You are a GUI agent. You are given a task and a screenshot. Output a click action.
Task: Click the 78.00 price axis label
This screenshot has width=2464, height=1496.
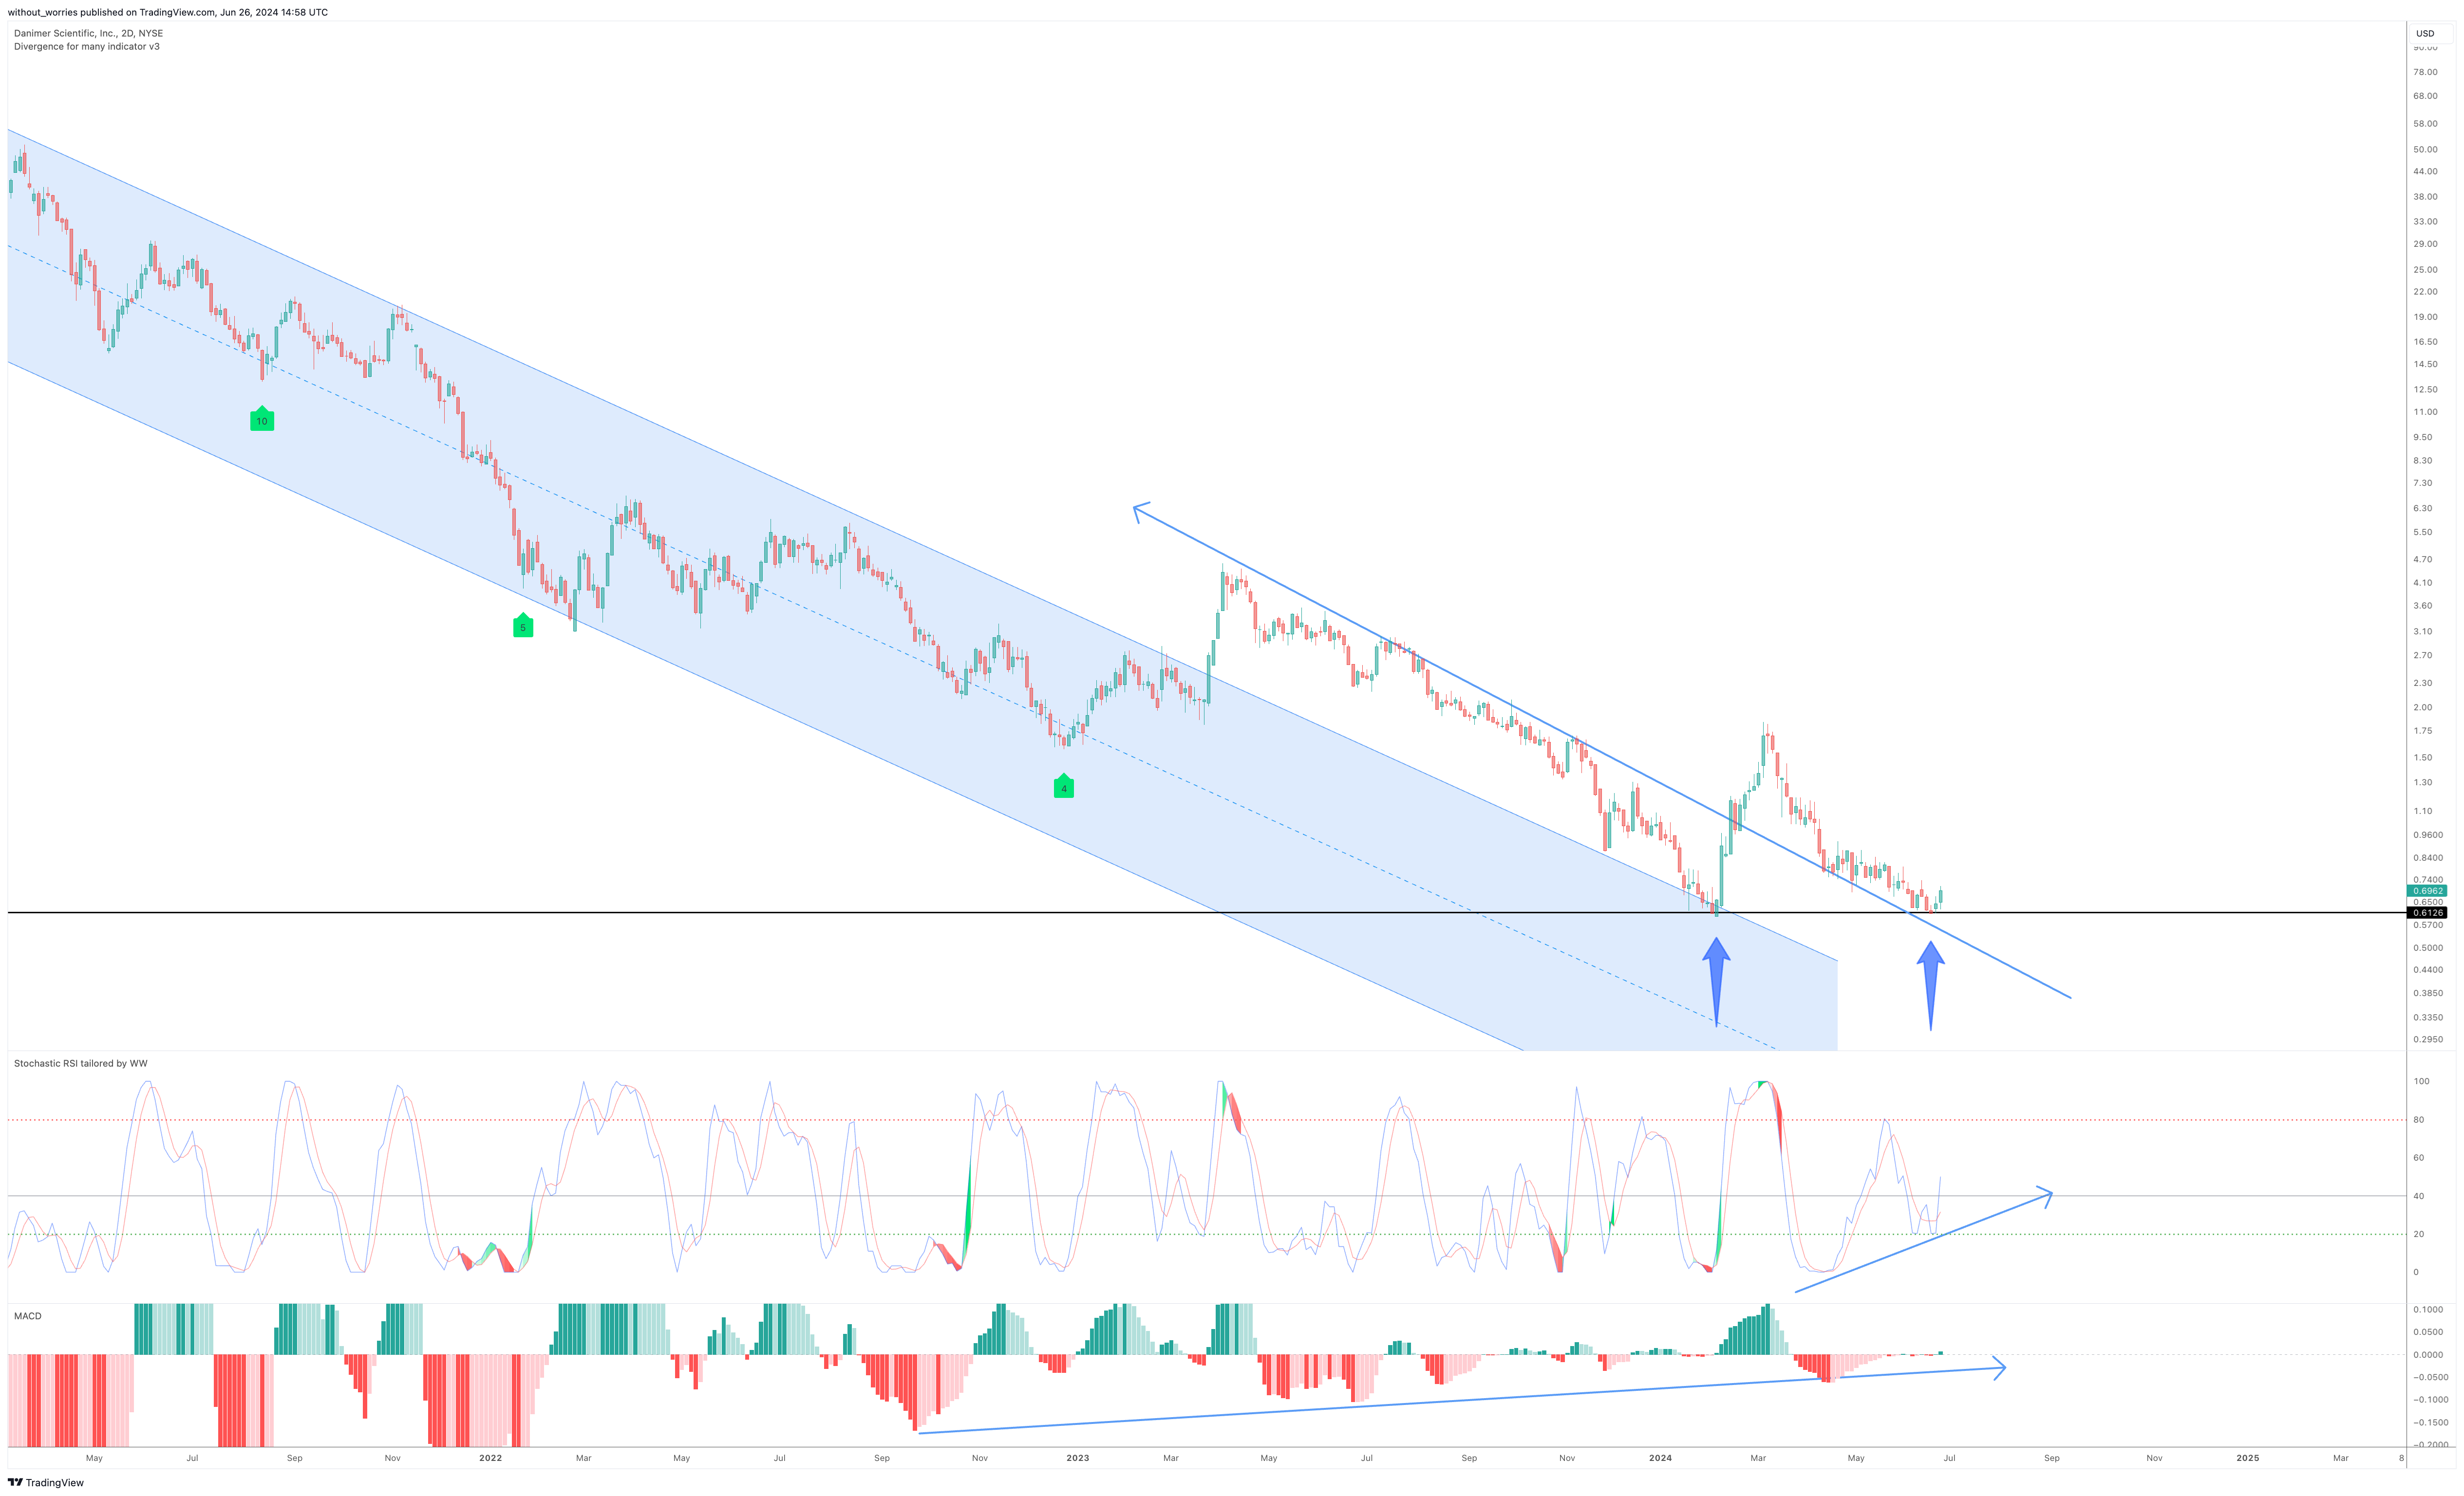pyautogui.click(x=2425, y=72)
